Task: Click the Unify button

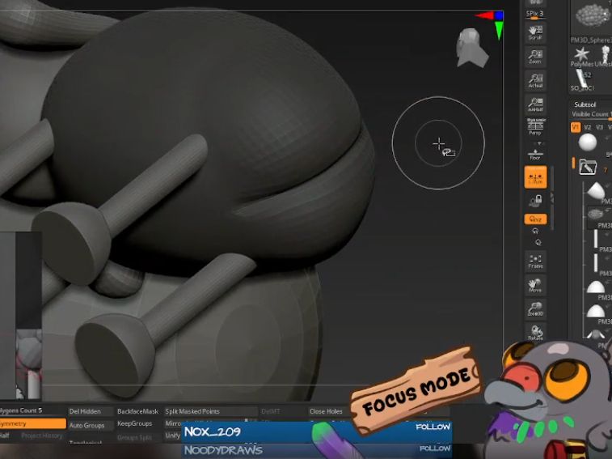Action: [x=172, y=436]
